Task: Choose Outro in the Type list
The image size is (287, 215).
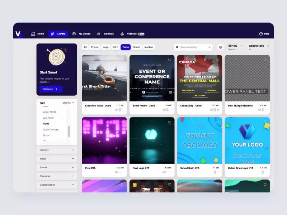Action: click(x=46, y=124)
